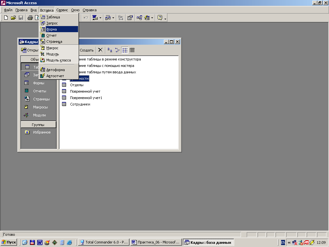
Task: Choose Автоформа from the Вставка menu
Action: point(59,70)
